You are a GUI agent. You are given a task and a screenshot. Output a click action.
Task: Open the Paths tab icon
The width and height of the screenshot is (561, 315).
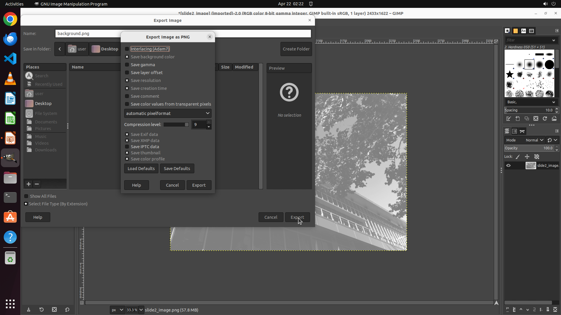click(522, 131)
